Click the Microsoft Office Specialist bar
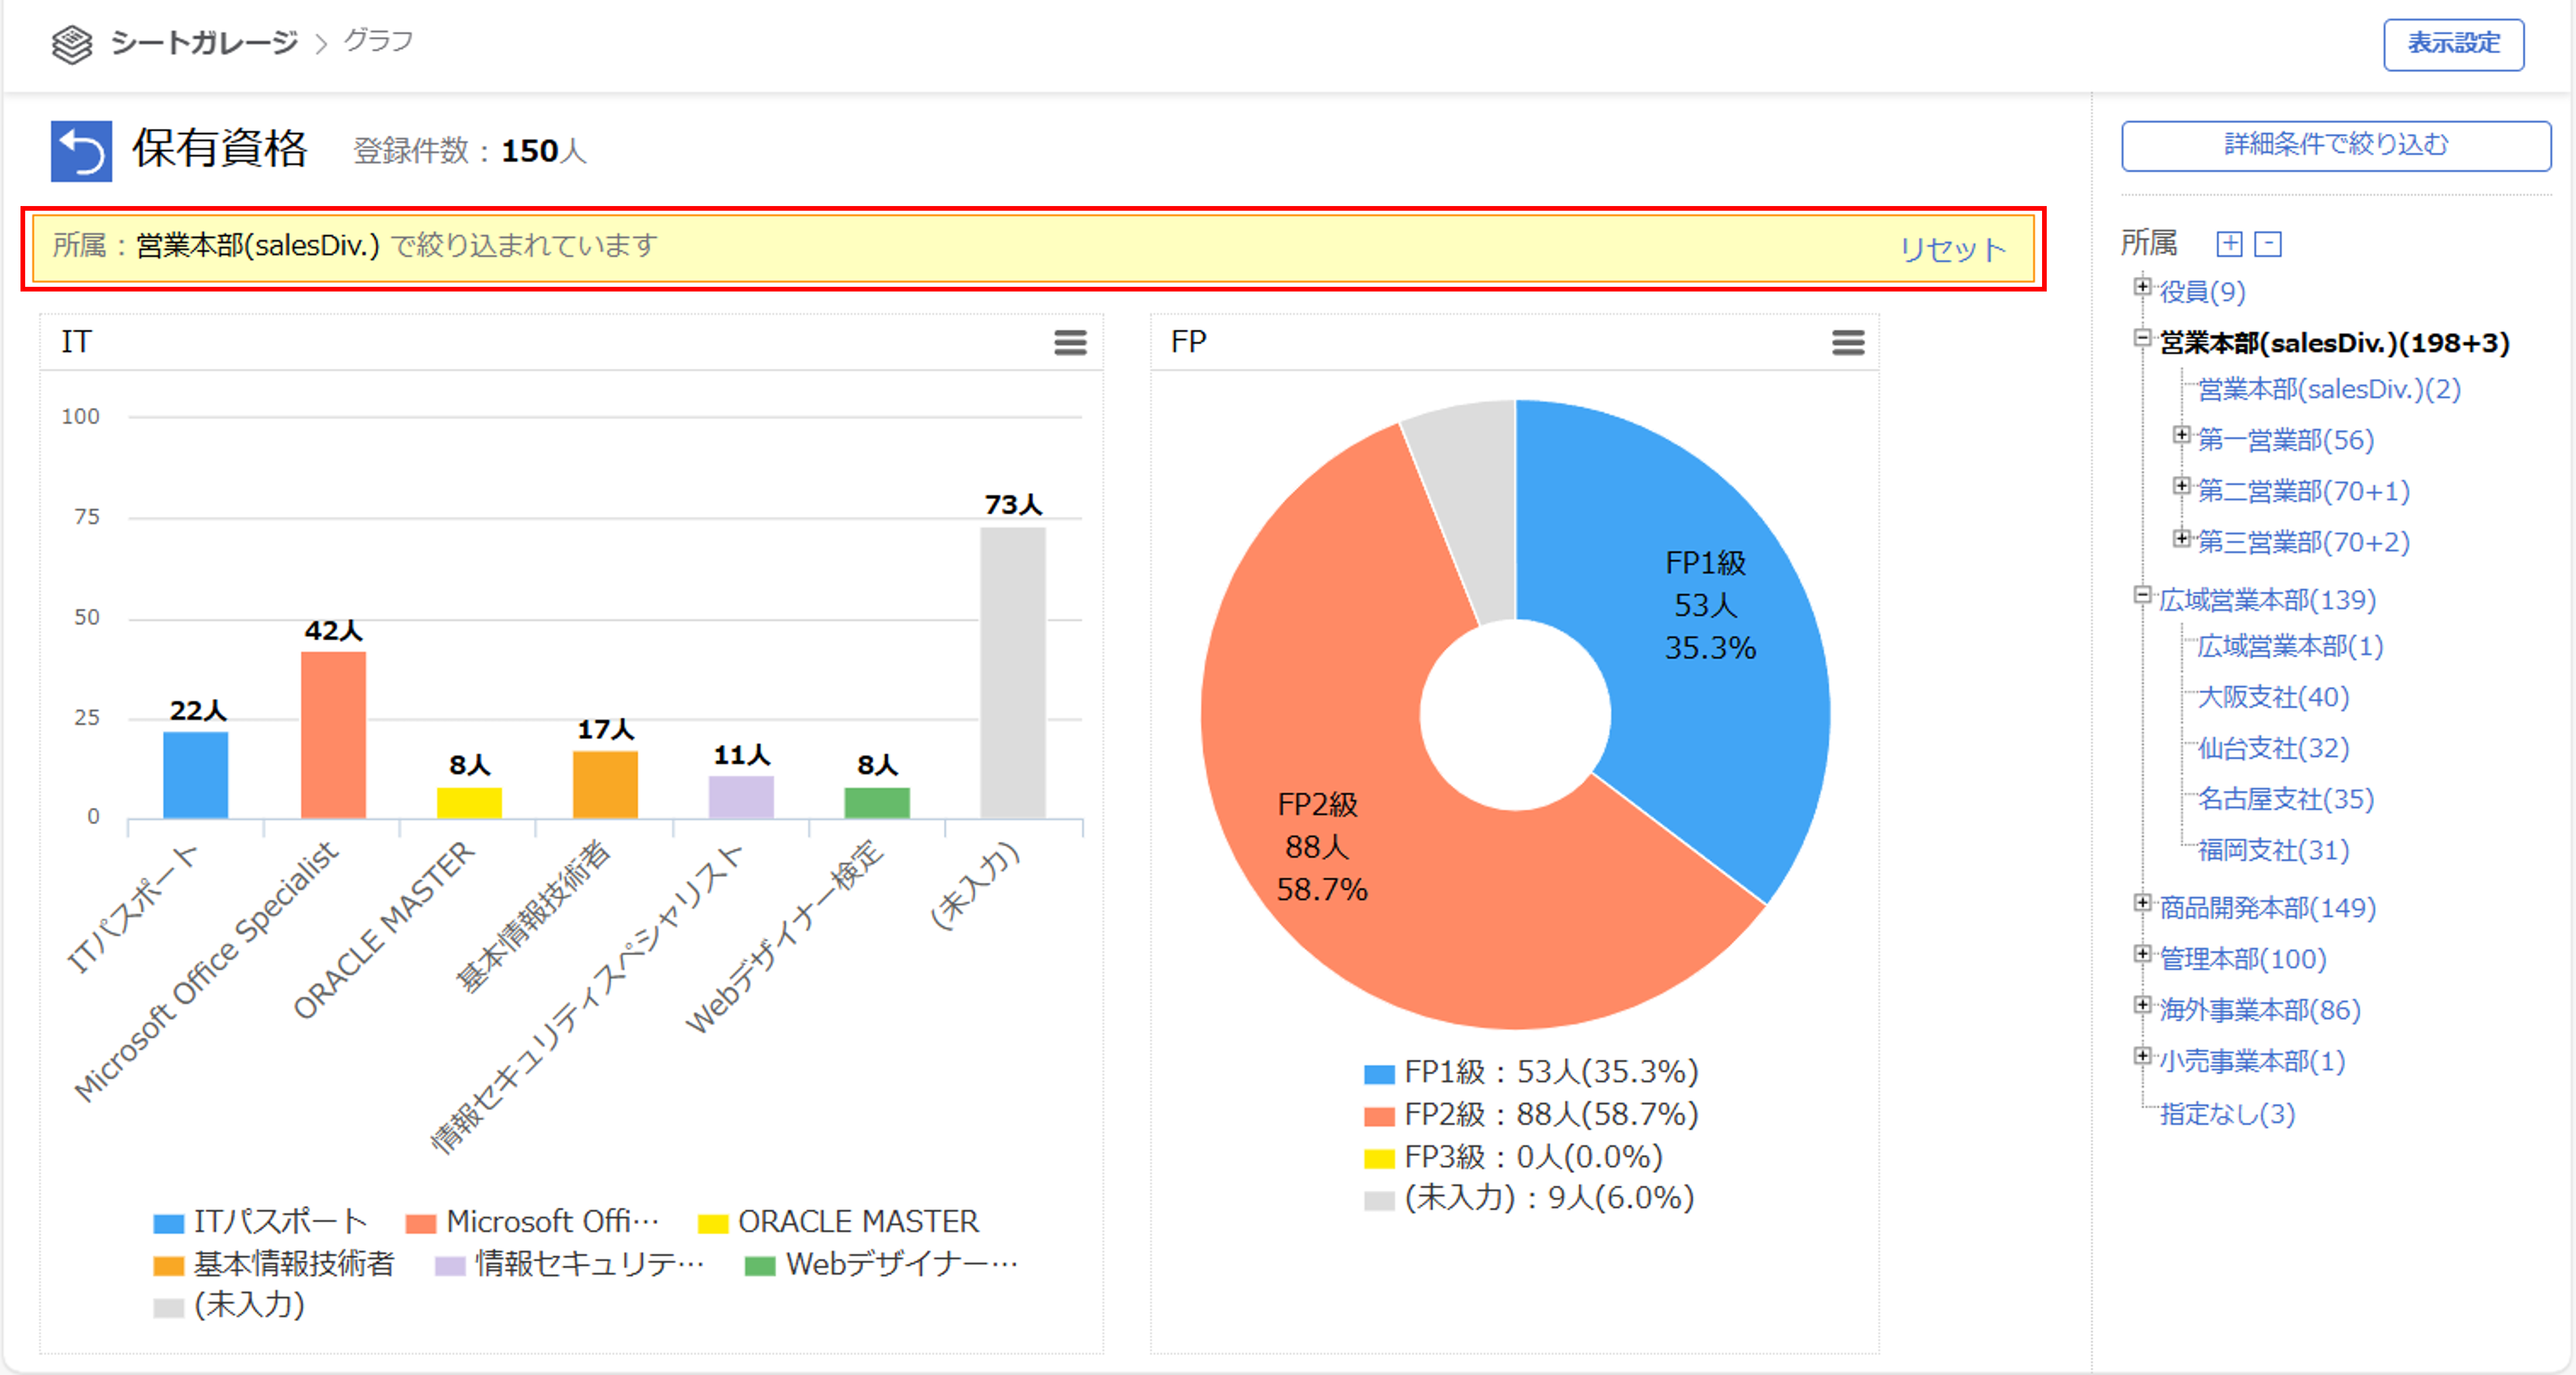The height and width of the screenshot is (1375, 2576). pyautogui.click(x=333, y=734)
